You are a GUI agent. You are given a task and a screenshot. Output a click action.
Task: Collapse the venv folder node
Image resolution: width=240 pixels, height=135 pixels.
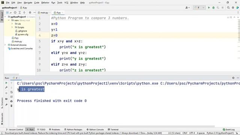click(9, 20)
